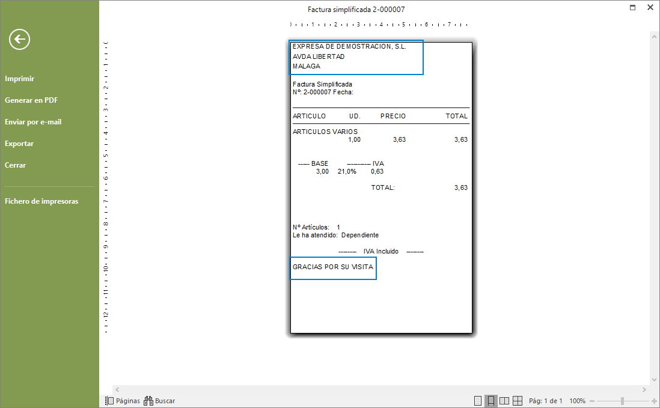Viewport: 660px width, 408px height.
Task: Select the GRACIAS POR SU VISITA footer box
Action: (x=333, y=269)
